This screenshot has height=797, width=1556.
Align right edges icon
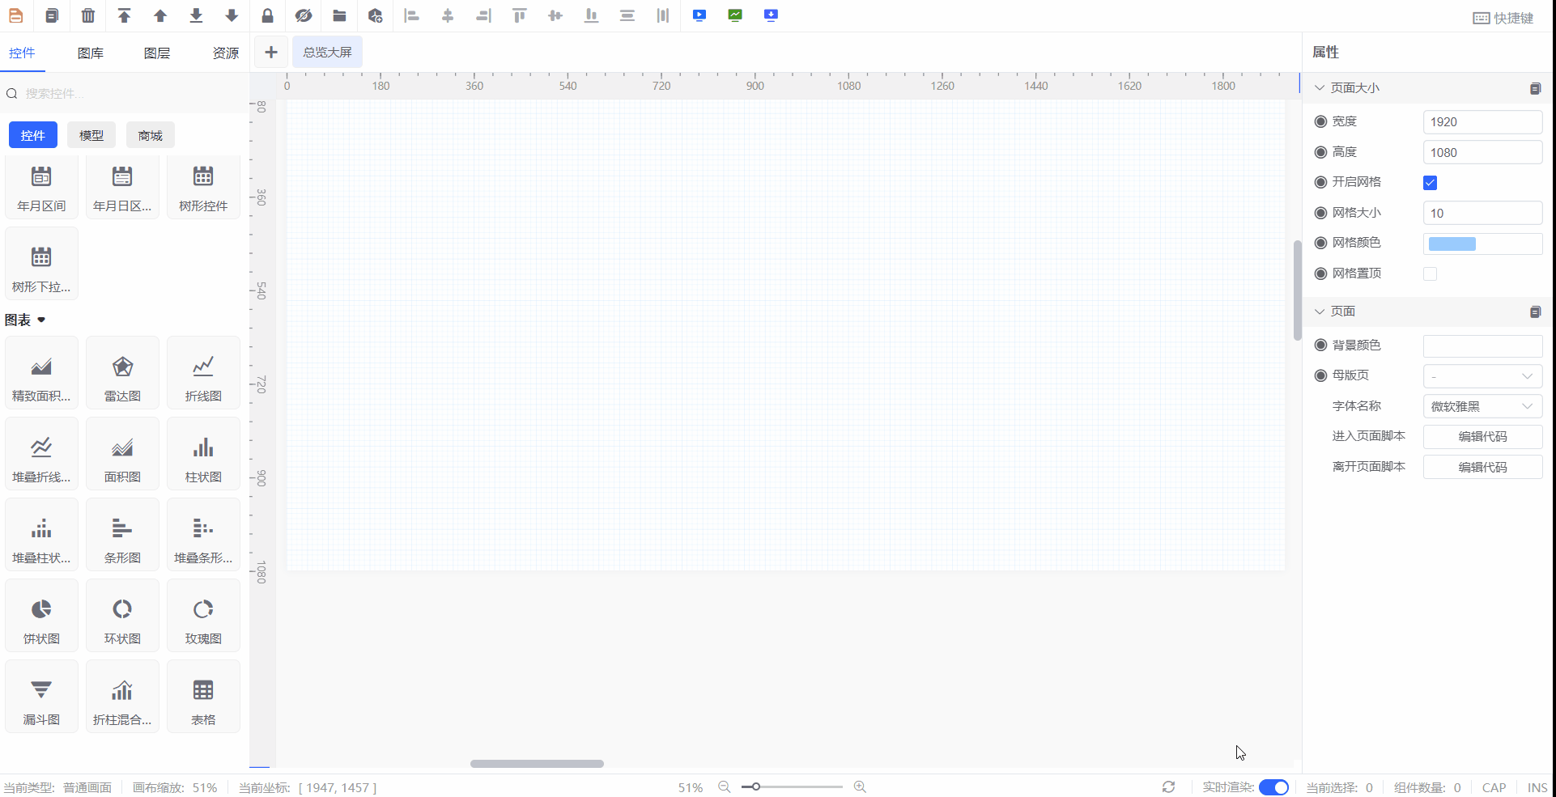click(483, 15)
